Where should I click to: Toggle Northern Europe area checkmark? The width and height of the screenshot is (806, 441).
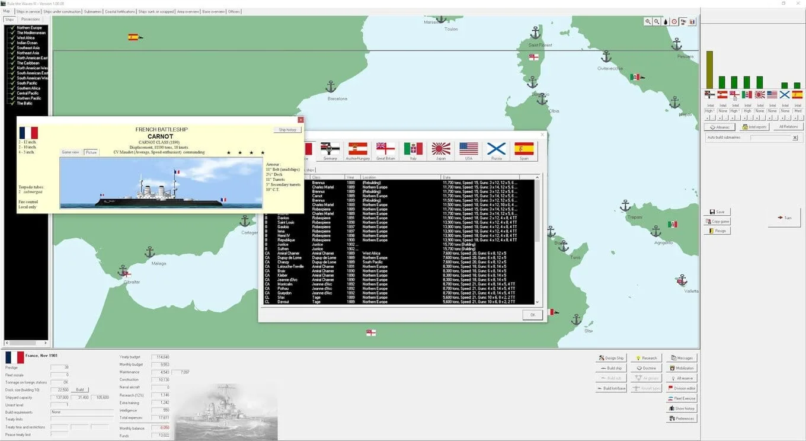point(11,28)
